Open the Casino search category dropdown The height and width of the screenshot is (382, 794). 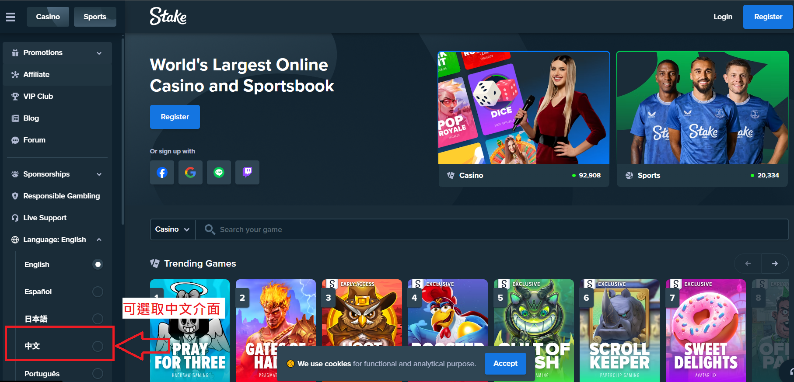(173, 229)
